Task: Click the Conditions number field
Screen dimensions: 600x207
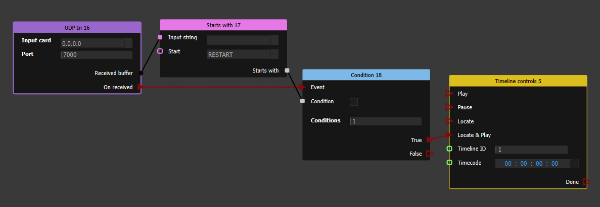Action: click(385, 121)
